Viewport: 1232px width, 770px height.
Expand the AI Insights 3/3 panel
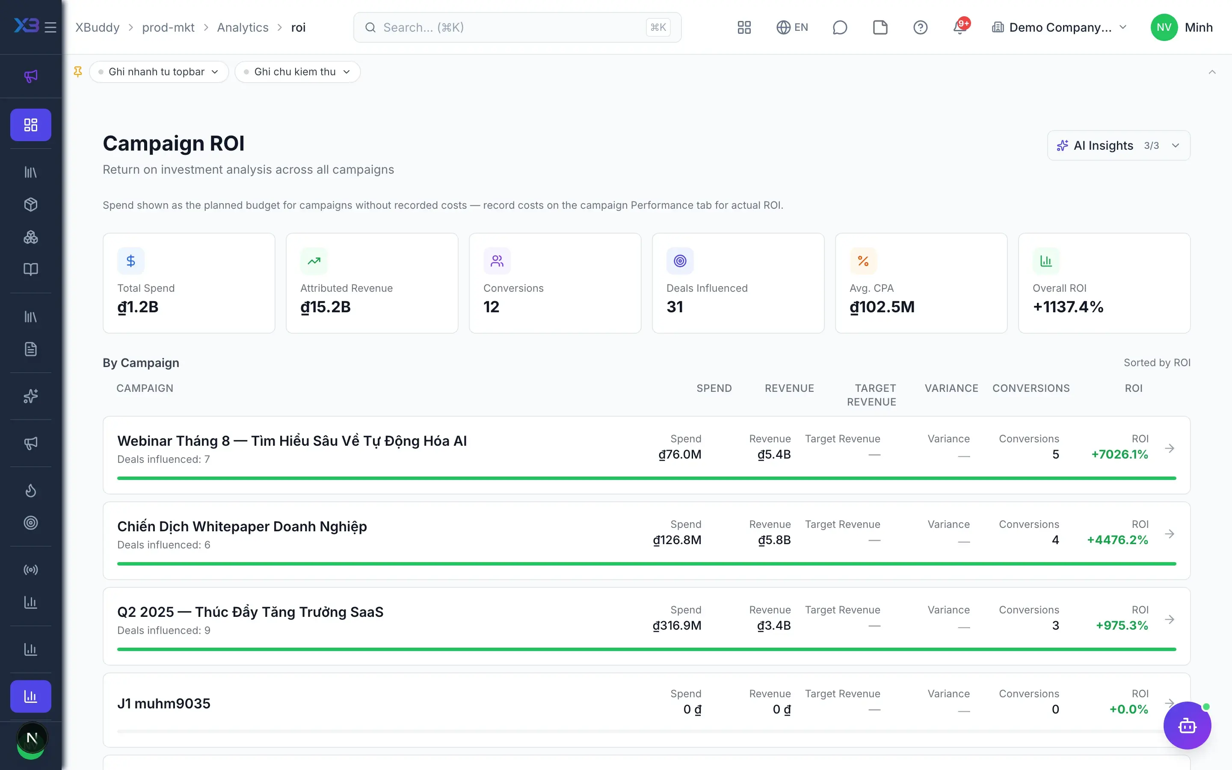pyautogui.click(x=1119, y=145)
